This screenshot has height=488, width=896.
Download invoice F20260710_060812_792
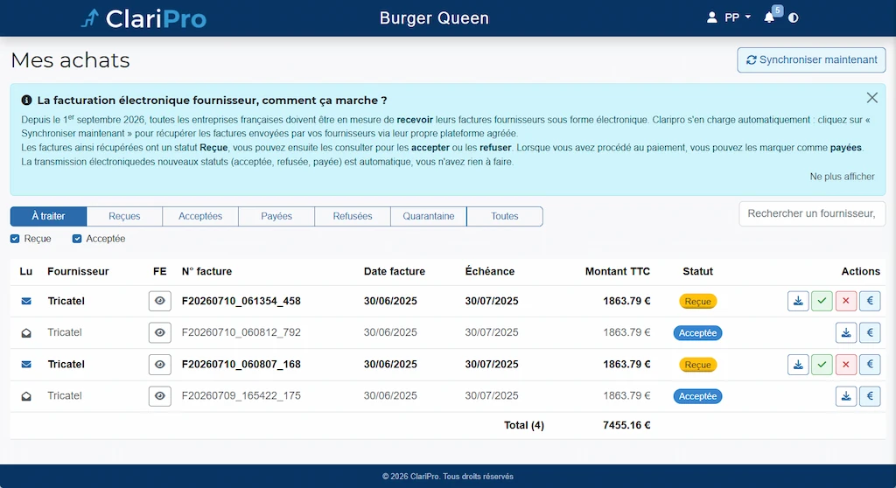point(846,332)
